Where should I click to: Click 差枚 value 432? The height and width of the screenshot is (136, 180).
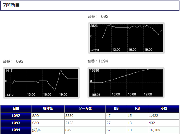point(152,123)
